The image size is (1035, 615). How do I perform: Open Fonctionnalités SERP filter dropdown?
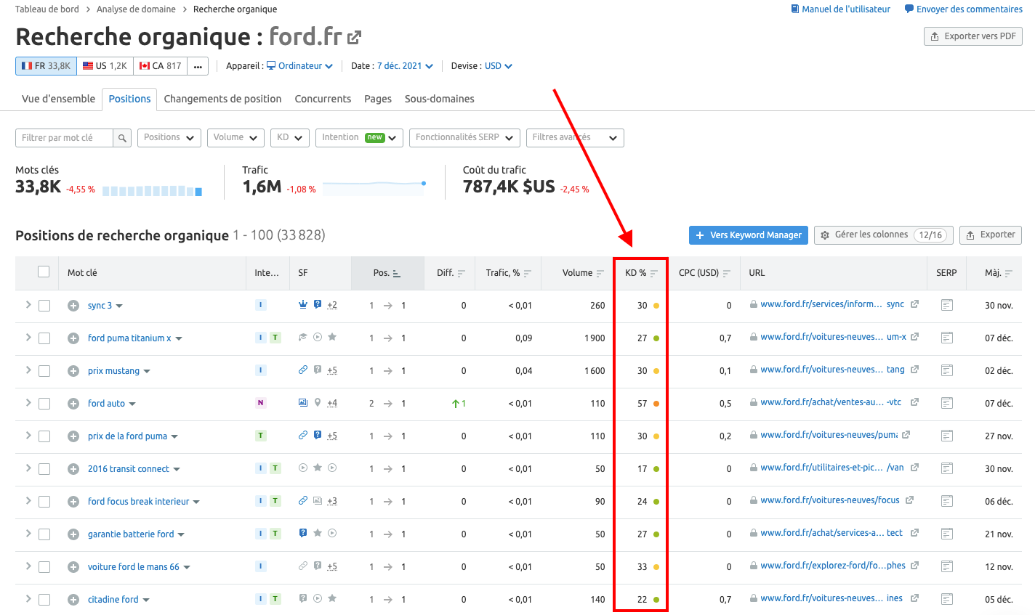pos(464,138)
